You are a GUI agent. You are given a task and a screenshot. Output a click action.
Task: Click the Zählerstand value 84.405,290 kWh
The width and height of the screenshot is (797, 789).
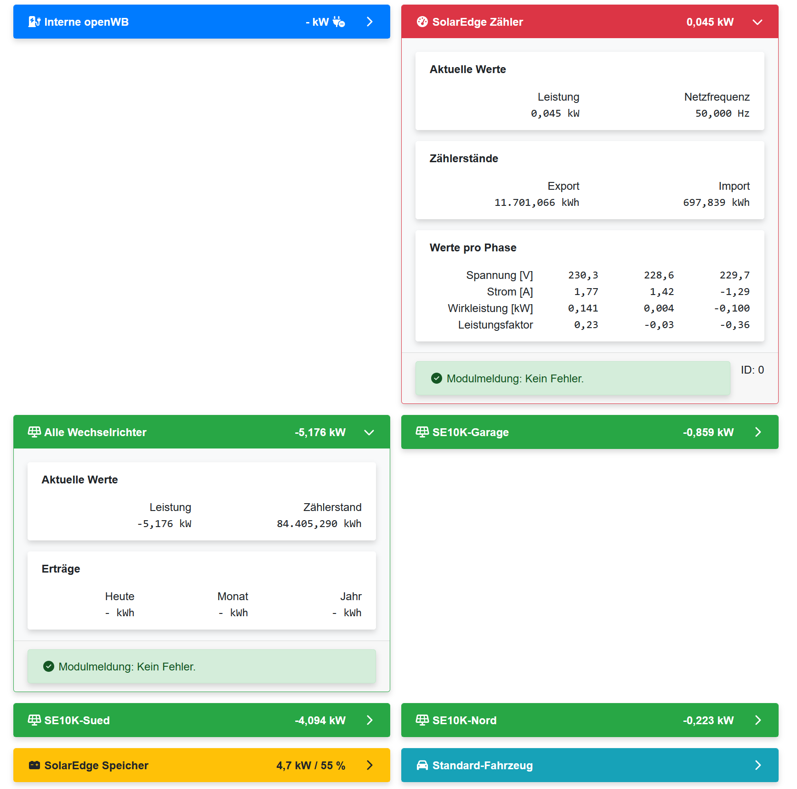[319, 523]
